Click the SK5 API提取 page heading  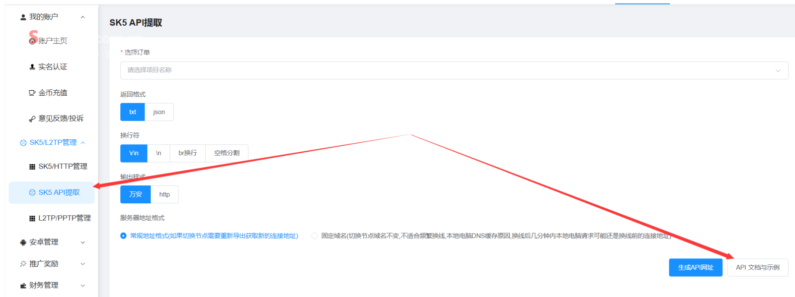click(136, 23)
